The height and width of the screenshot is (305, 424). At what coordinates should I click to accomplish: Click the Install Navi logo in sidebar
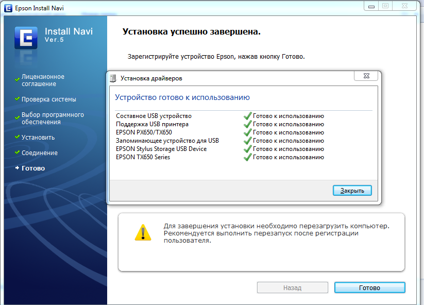point(26,38)
